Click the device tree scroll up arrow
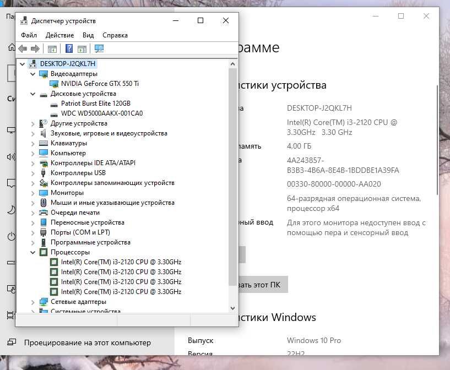The width and height of the screenshot is (450, 370). click(233, 64)
